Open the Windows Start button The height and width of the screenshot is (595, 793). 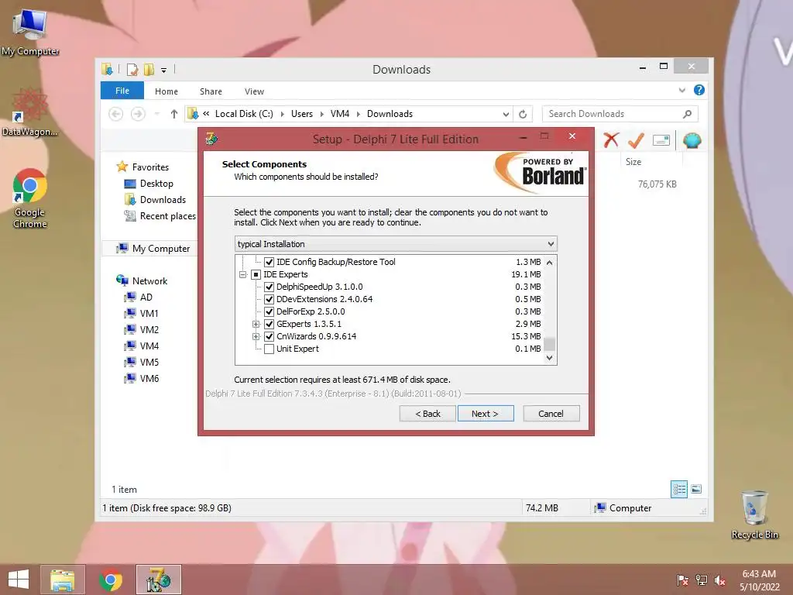pyautogui.click(x=19, y=580)
